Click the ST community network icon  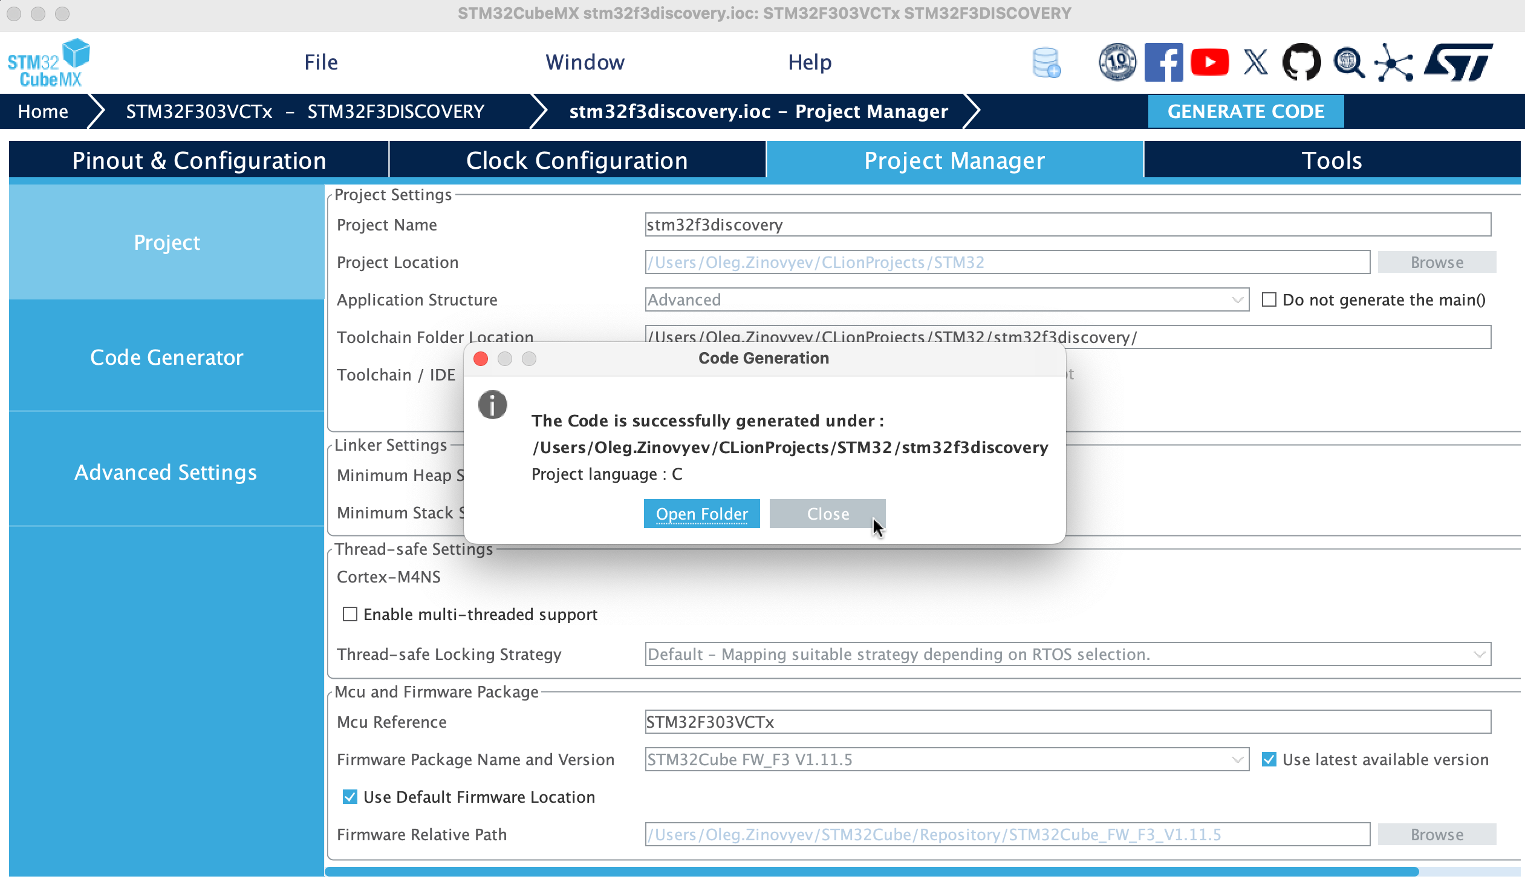tap(1394, 62)
